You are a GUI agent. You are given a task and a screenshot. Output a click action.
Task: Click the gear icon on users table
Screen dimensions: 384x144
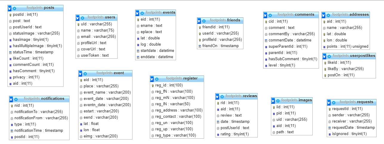83,18
